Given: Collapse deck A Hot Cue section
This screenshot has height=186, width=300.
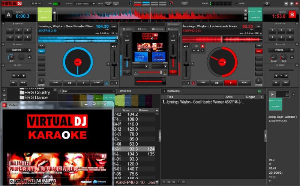Looking at the screenshot, I should pos(3,24).
